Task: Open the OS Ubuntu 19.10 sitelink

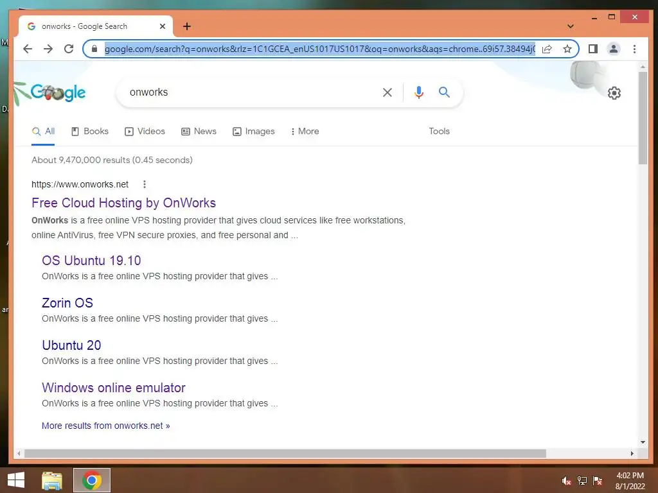Action: pos(91,261)
